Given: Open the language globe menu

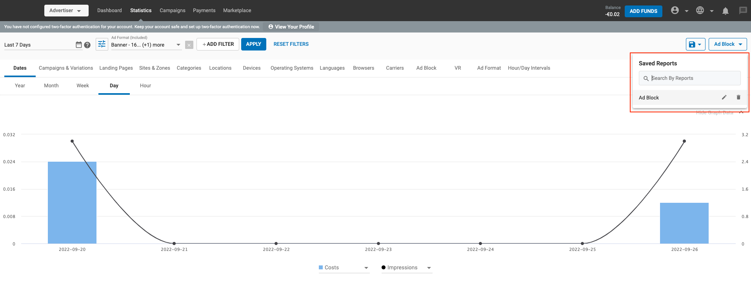Looking at the screenshot, I should click(700, 11).
